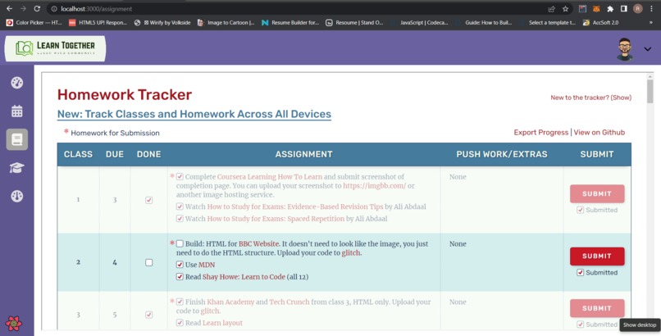Toggle the browser side panel icon
The height and width of the screenshot is (336, 661).
624,9
